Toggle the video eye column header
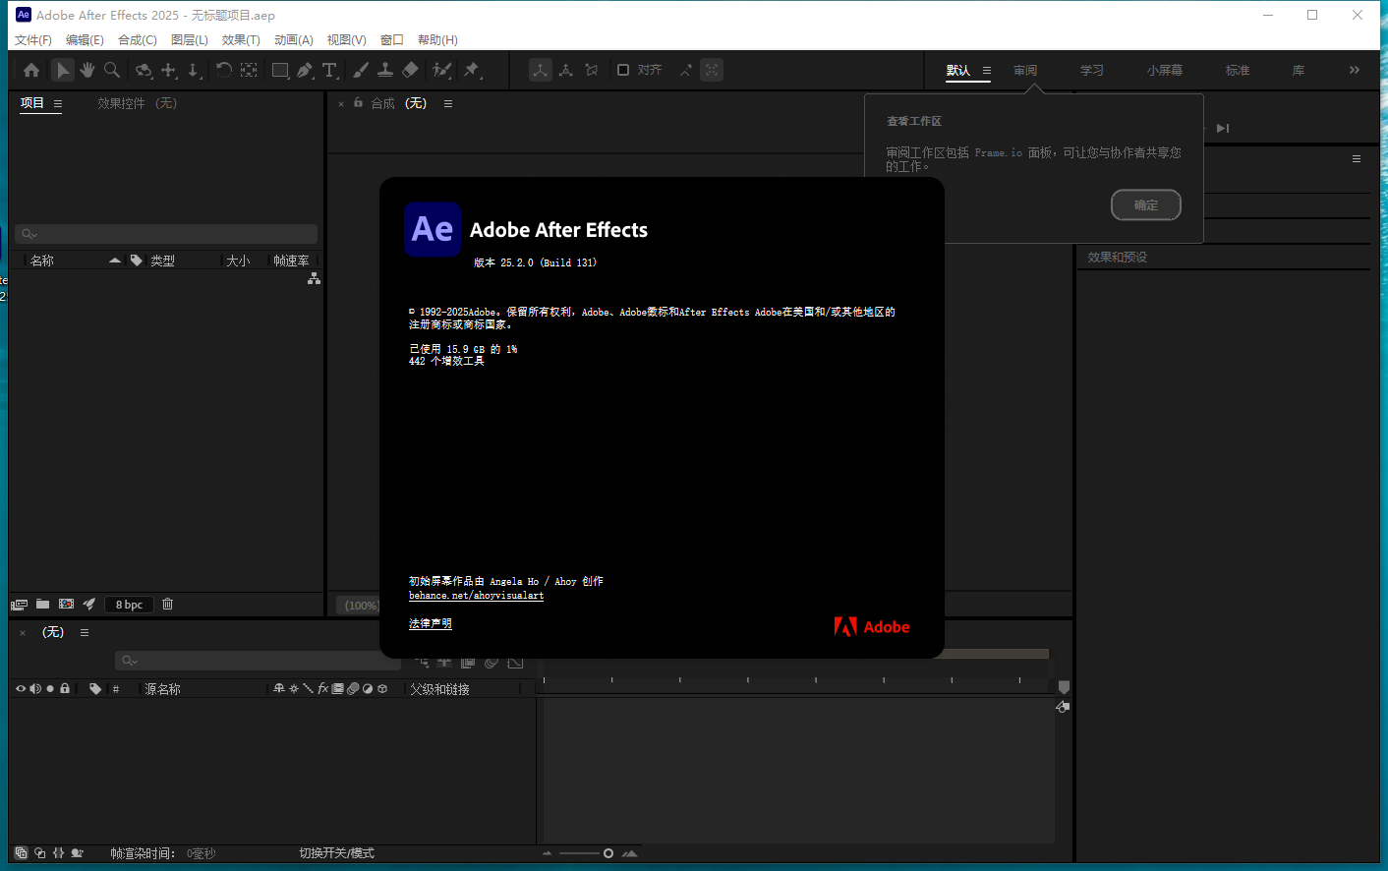Viewport: 1388px width, 871px height. point(21,688)
